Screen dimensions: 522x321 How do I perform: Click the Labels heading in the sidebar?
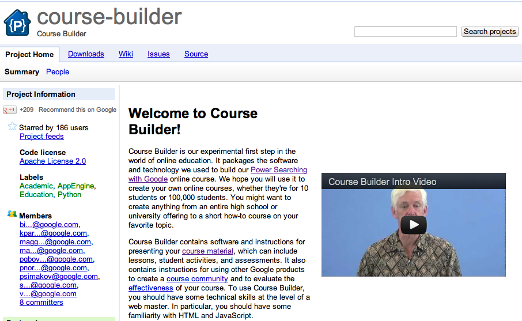[31, 177]
